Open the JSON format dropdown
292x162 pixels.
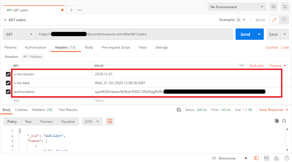tap(92, 121)
